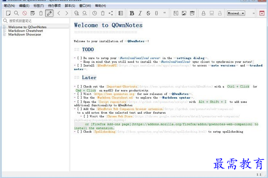Screen dimensions: 268x178
Task: Select the Markdown Showcase note
Action: pyautogui.click(x=36, y=35)
